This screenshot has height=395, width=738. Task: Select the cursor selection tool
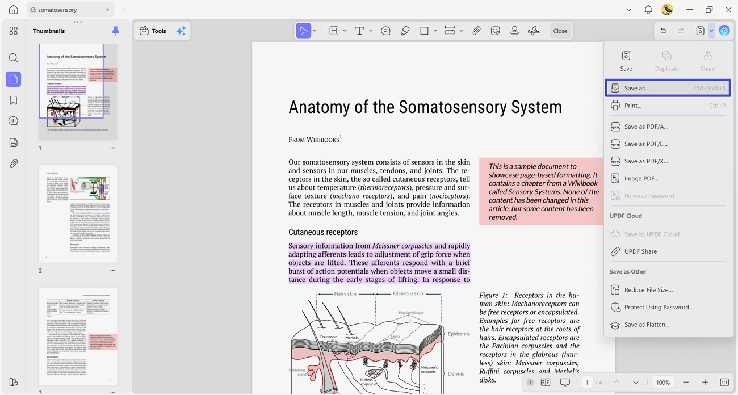[x=304, y=31]
